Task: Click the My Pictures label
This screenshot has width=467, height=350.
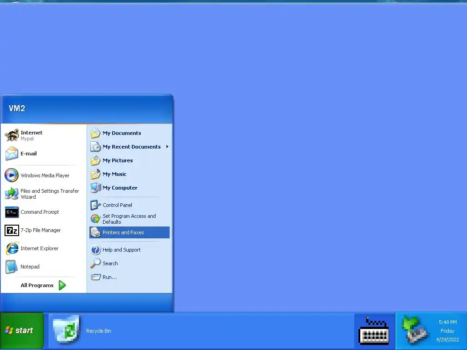Action: [118, 160]
